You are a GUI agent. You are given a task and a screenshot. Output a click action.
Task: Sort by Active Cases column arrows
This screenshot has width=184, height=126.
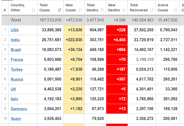[x=175, y=10]
